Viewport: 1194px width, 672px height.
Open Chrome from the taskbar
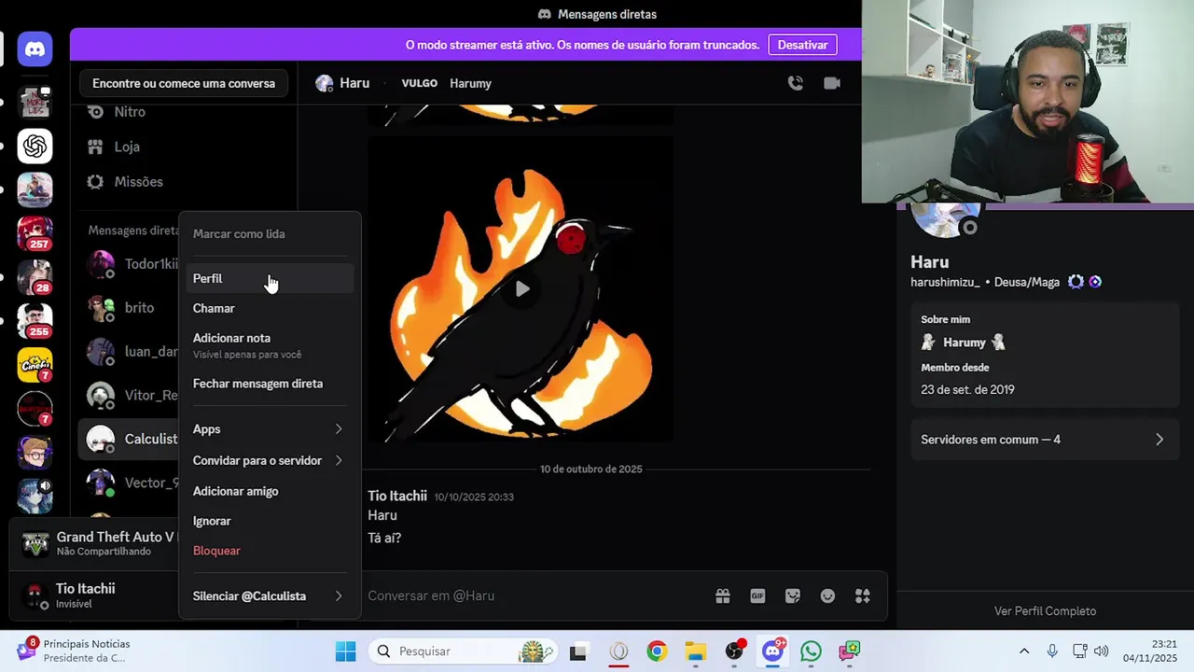click(657, 651)
